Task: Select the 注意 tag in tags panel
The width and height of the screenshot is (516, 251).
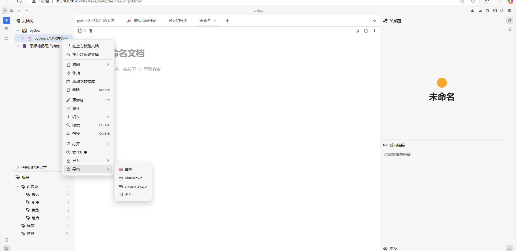Action: pos(31,234)
